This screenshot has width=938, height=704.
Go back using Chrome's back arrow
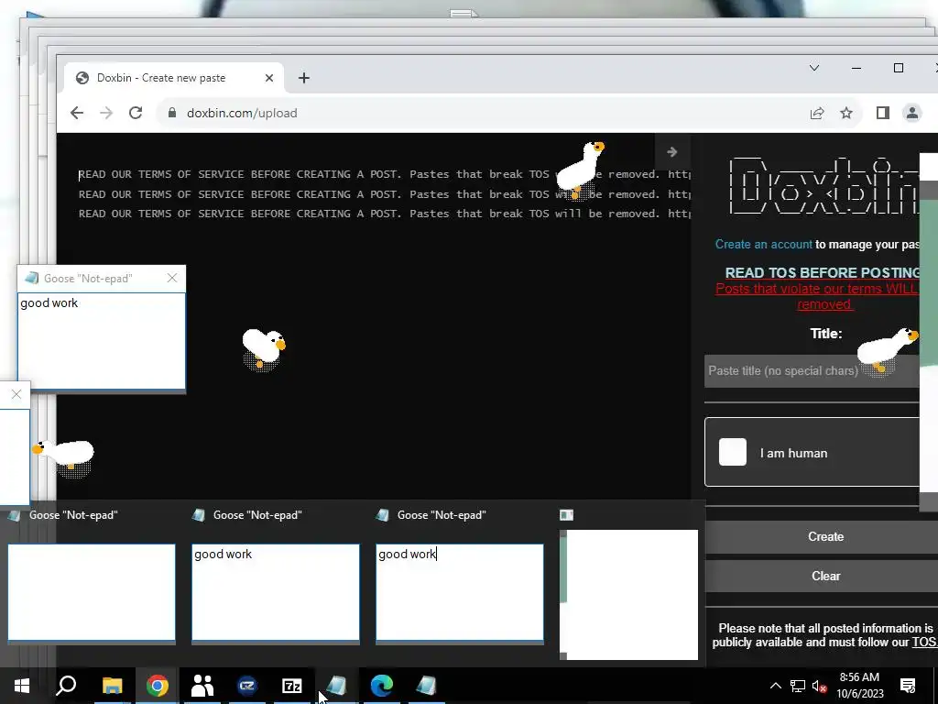point(77,113)
